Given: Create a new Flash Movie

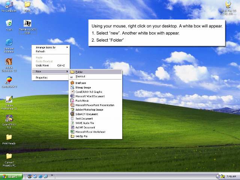Looking at the screenshot, I should click(x=96, y=101).
